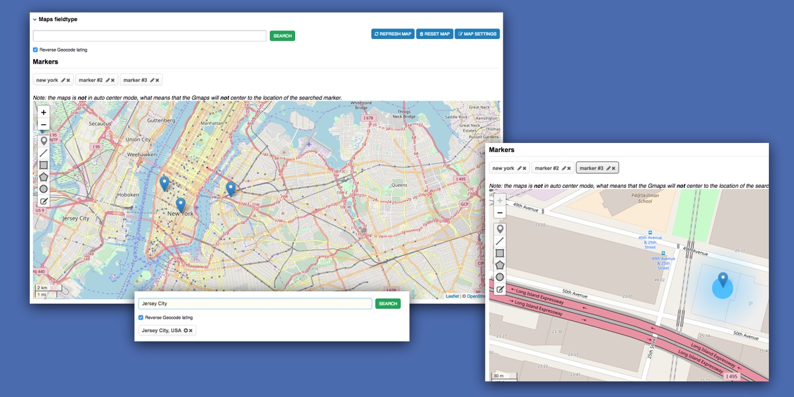Click the search field containing 'Jersey City'

(255, 304)
